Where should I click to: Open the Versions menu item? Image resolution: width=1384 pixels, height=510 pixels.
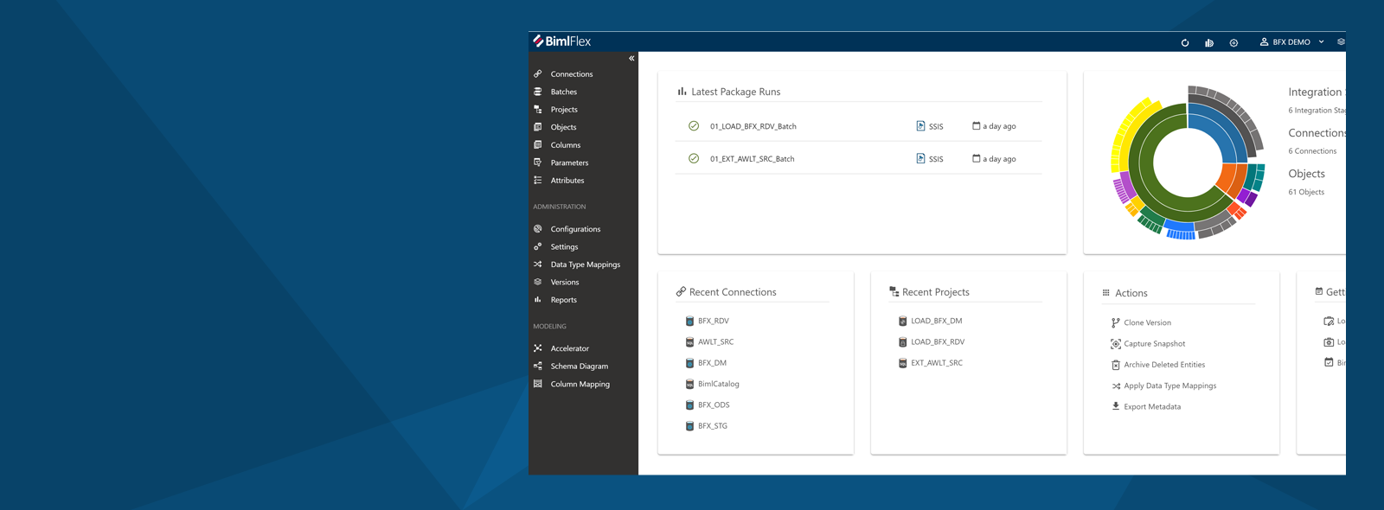(564, 283)
